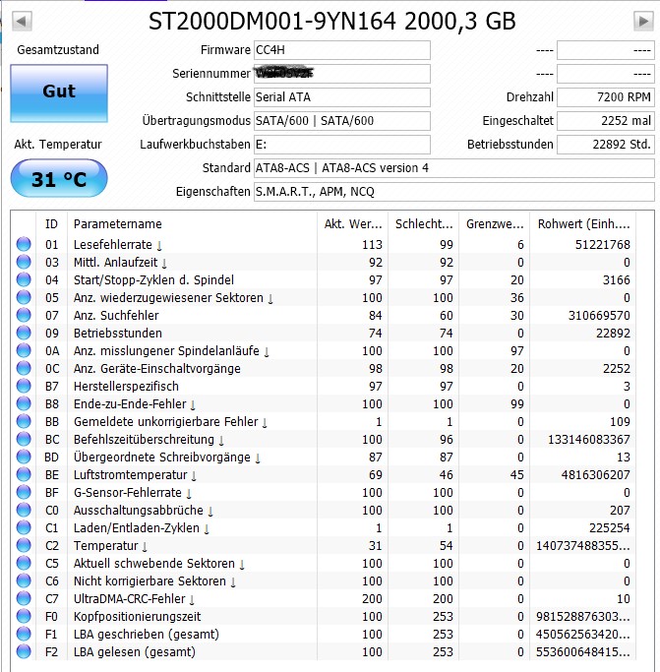
Task: Select raw value 51221768 of Lesefehlerrate
Action: [x=603, y=245]
